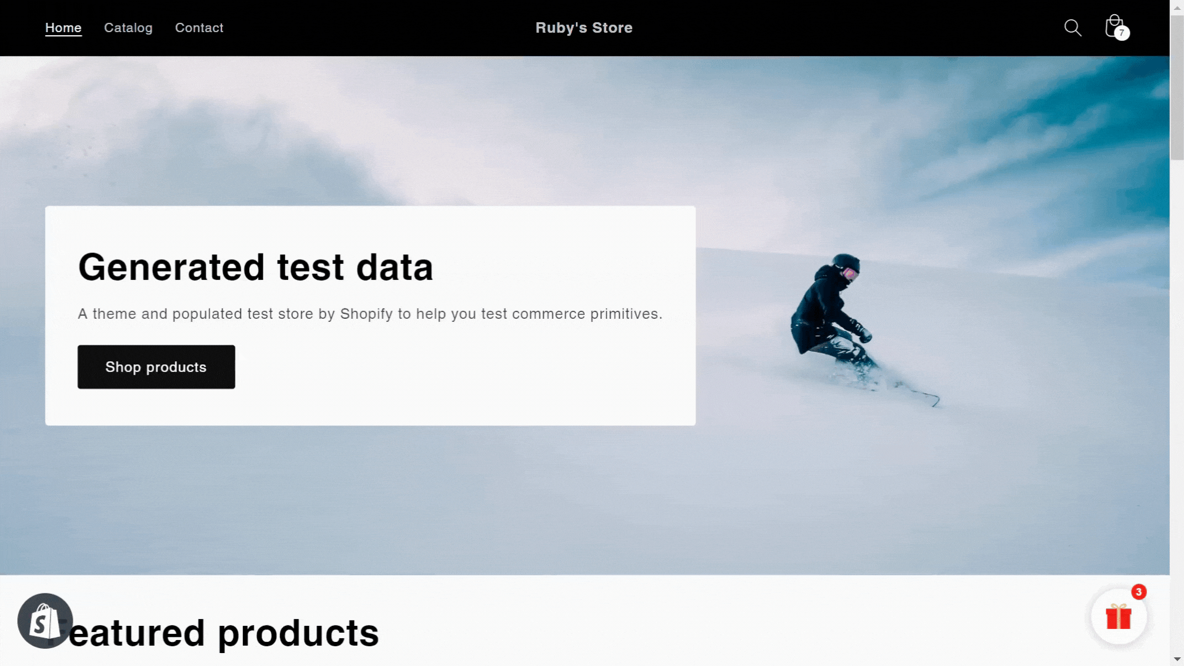Go to the Home menu item
The width and height of the screenshot is (1184, 666).
[x=63, y=28]
